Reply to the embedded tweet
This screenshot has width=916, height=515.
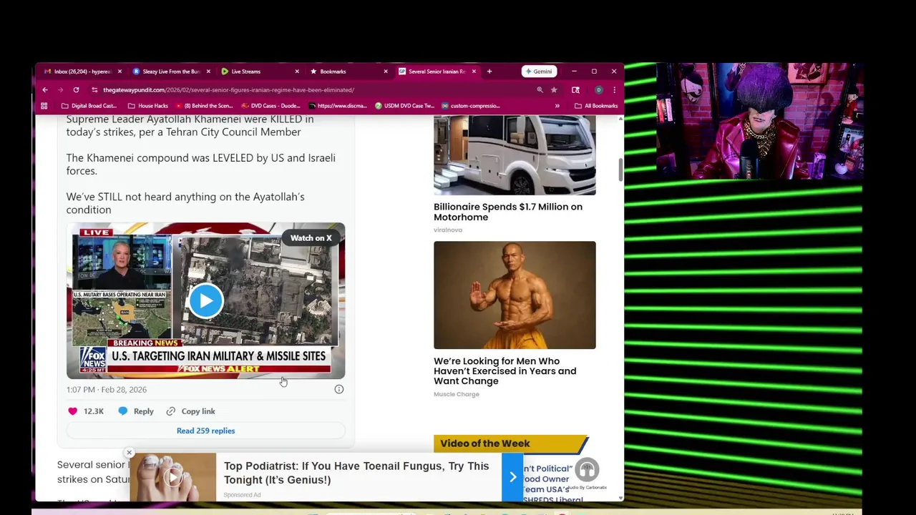(x=136, y=411)
